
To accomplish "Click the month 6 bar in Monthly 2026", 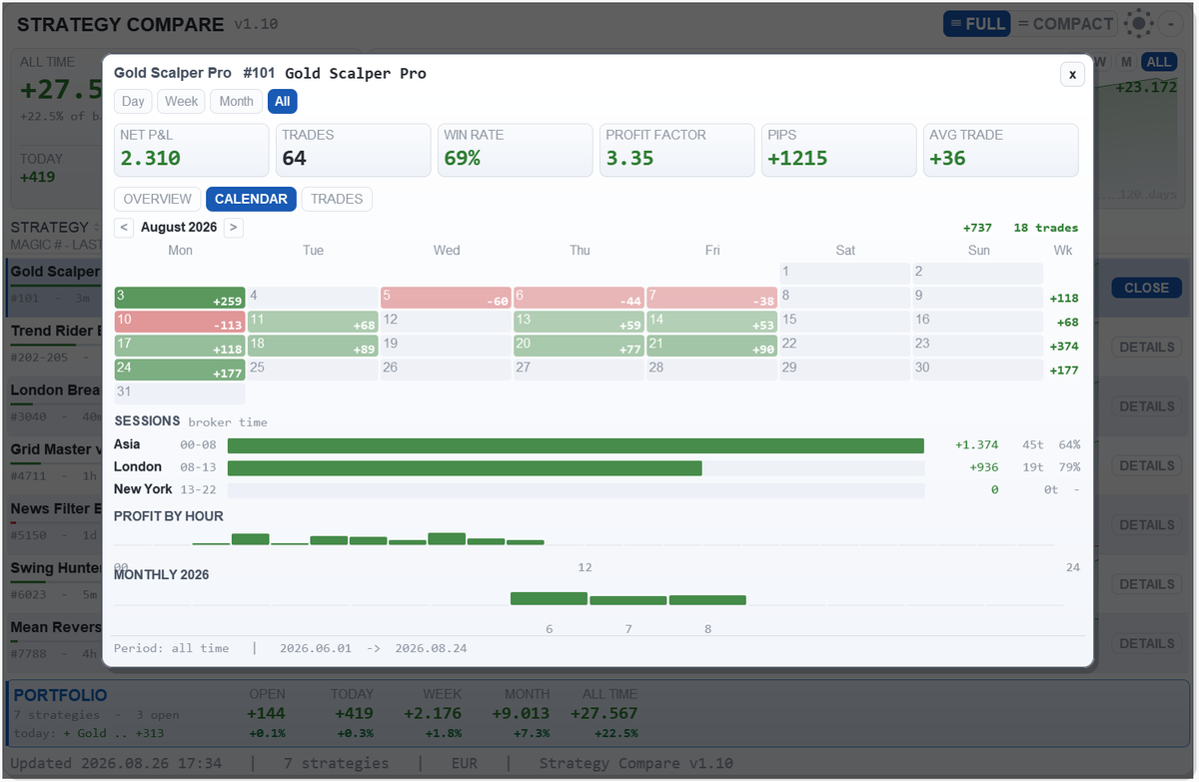I will (549, 598).
